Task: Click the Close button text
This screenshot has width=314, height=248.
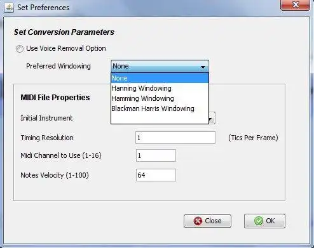Action: pos(213,221)
